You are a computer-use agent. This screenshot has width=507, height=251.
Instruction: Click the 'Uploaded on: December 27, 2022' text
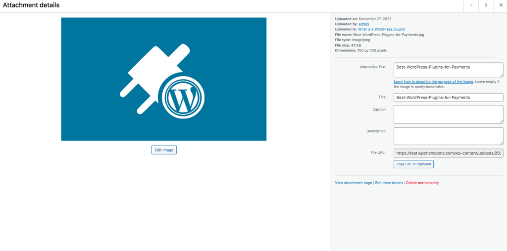(363, 19)
